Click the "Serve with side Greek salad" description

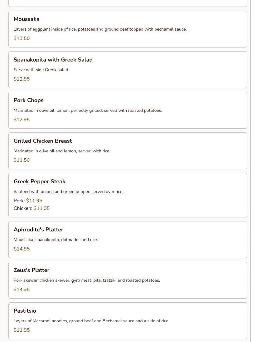point(41,70)
